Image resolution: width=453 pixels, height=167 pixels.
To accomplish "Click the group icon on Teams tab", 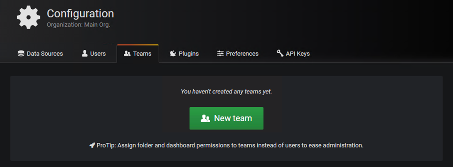I will (x=127, y=54).
